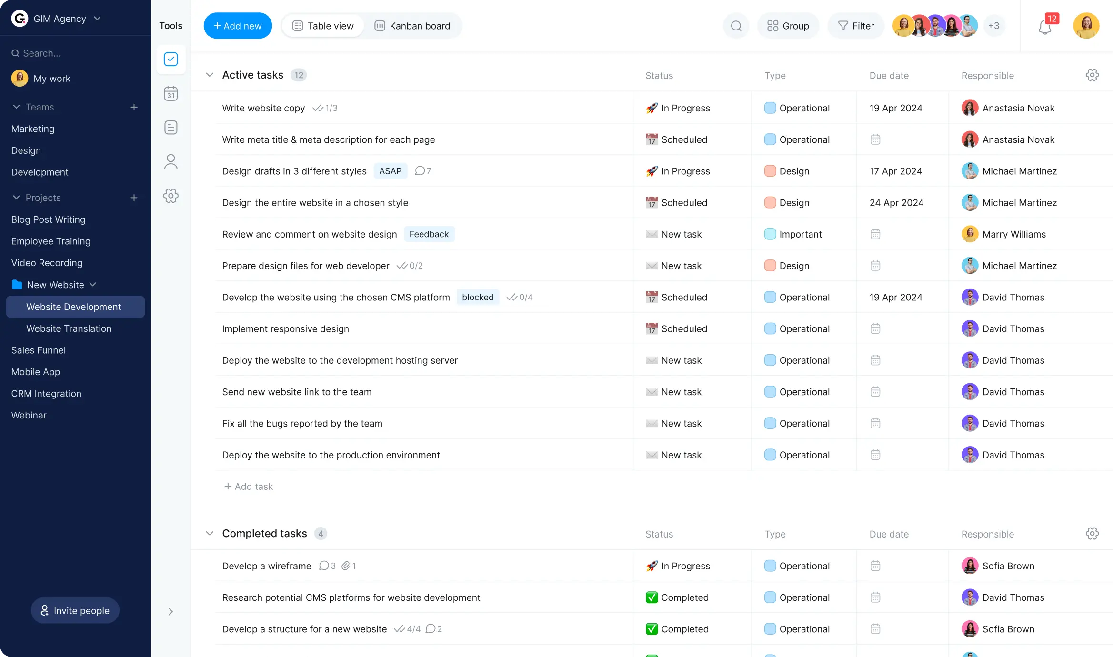Click the Completed status checkbox for Research CMS task
The image size is (1113, 657).
652,597
